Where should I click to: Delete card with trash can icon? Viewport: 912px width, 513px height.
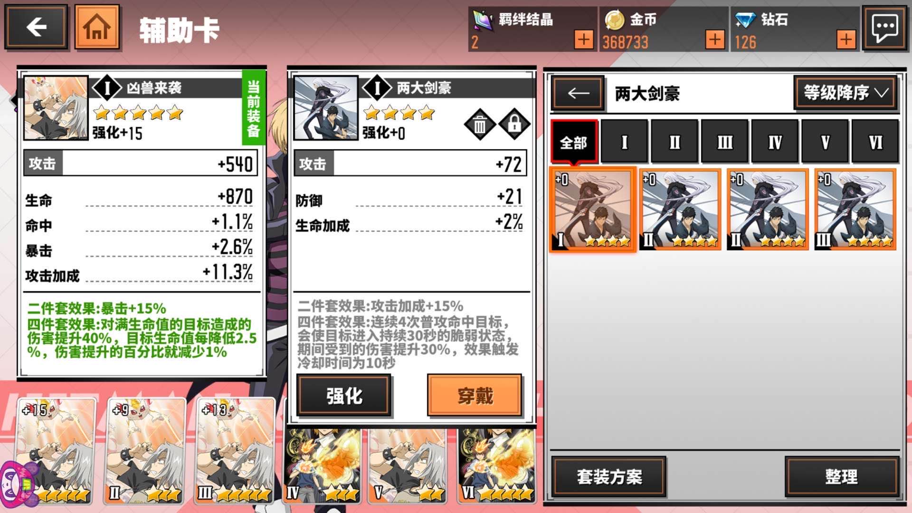click(480, 125)
